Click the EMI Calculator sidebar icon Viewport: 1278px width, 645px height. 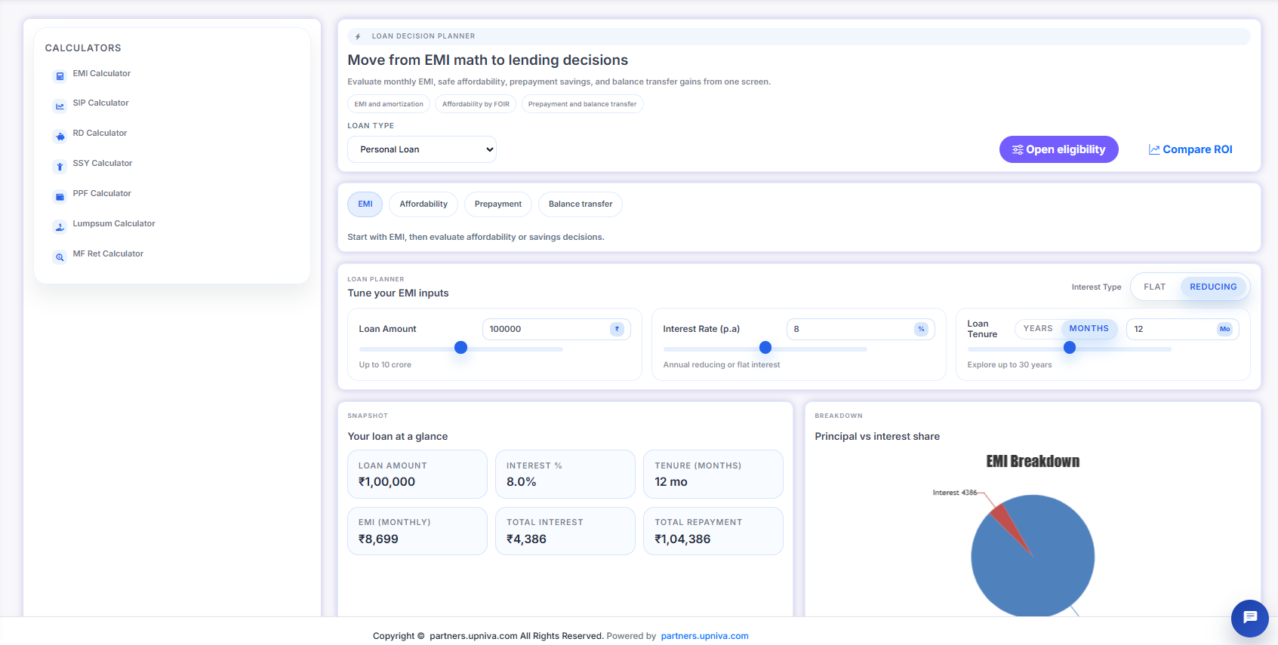pyautogui.click(x=60, y=76)
